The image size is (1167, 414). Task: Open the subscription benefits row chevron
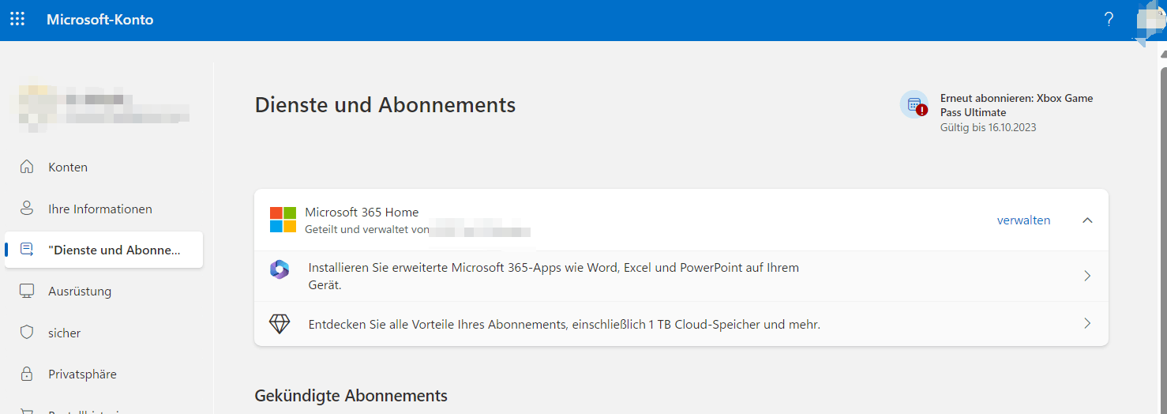pyautogui.click(x=1087, y=323)
